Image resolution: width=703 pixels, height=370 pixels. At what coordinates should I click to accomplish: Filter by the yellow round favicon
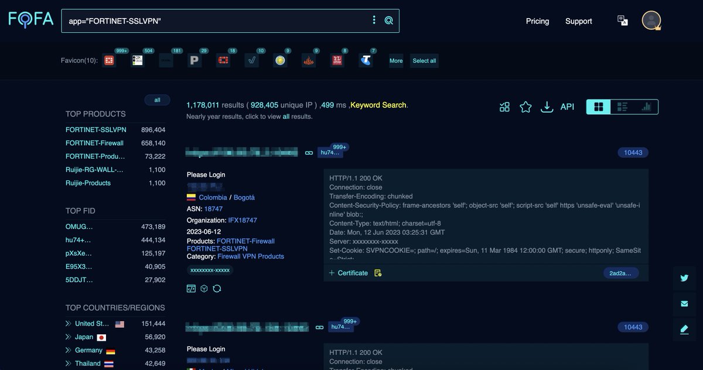click(x=281, y=60)
